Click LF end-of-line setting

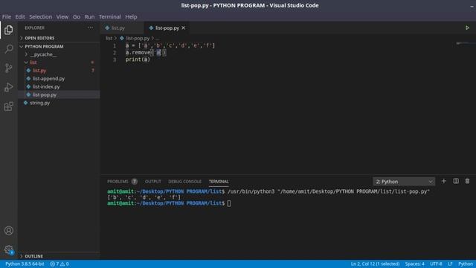click(x=450, y=264)
